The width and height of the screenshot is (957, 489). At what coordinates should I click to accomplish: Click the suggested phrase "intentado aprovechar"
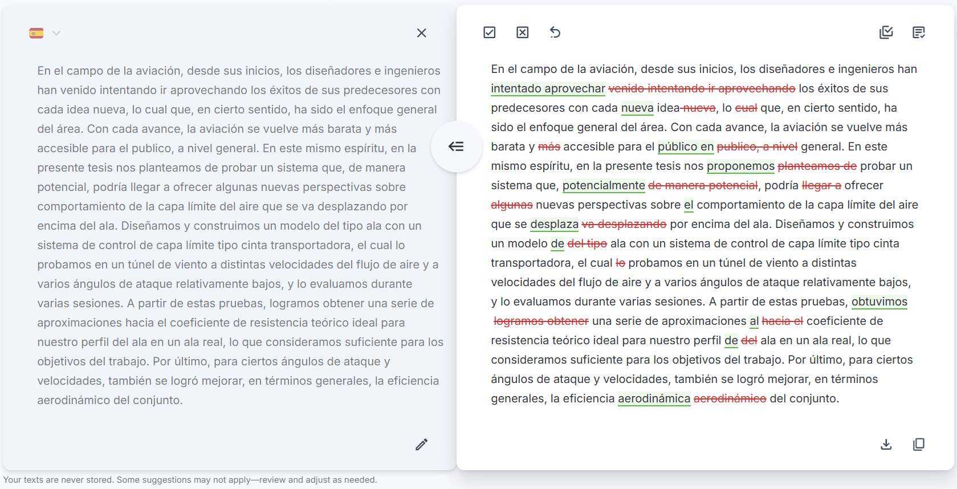pos(547,88)
